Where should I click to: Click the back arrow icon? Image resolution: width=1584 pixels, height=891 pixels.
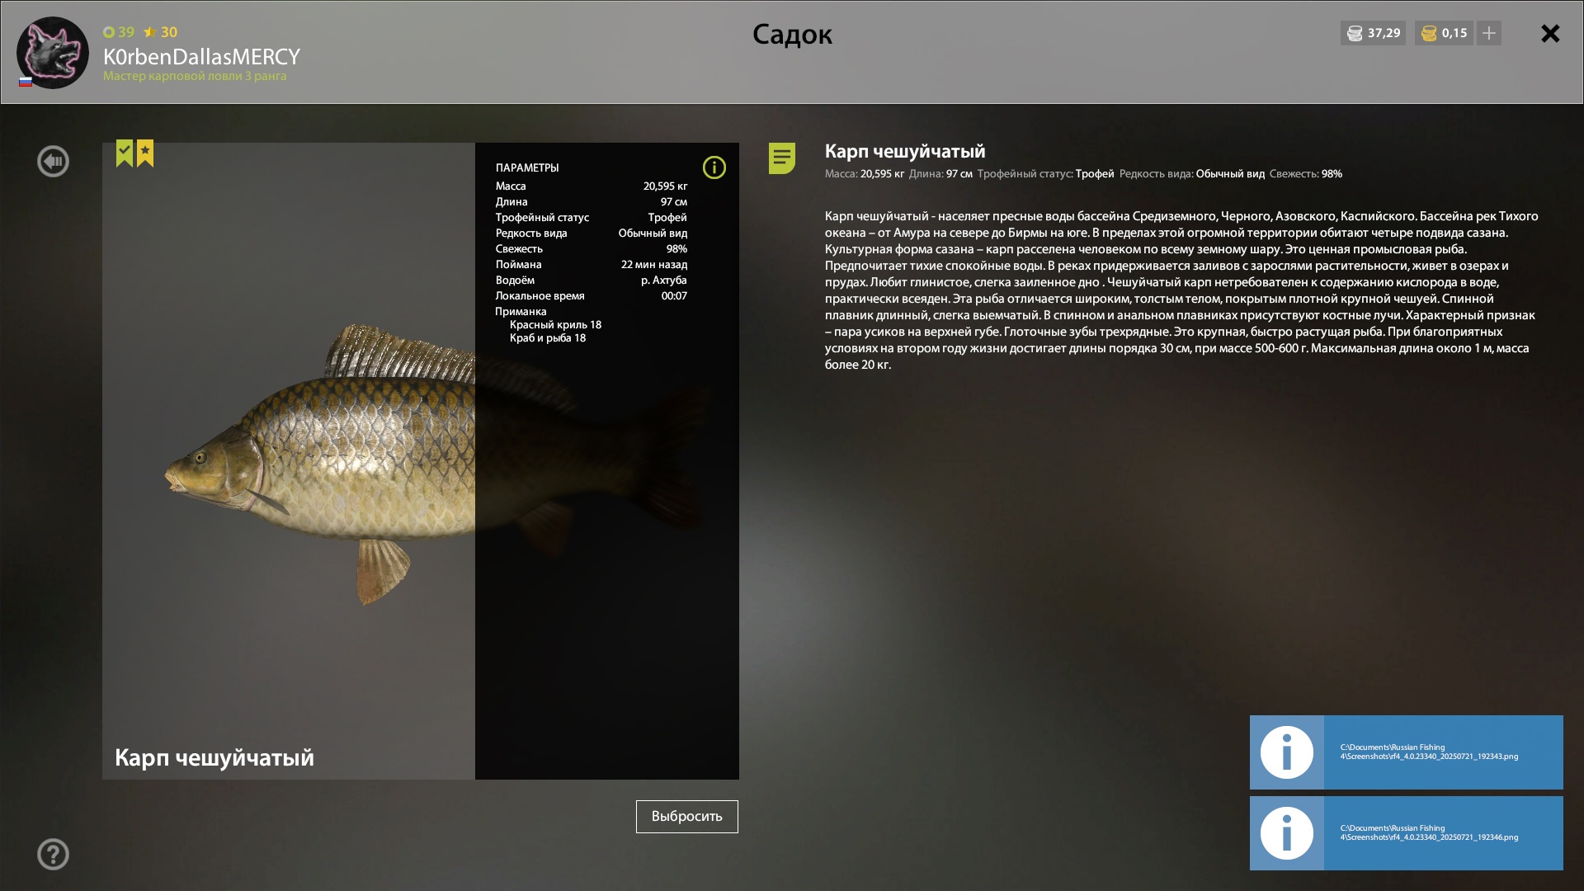[x=53, y=162]
